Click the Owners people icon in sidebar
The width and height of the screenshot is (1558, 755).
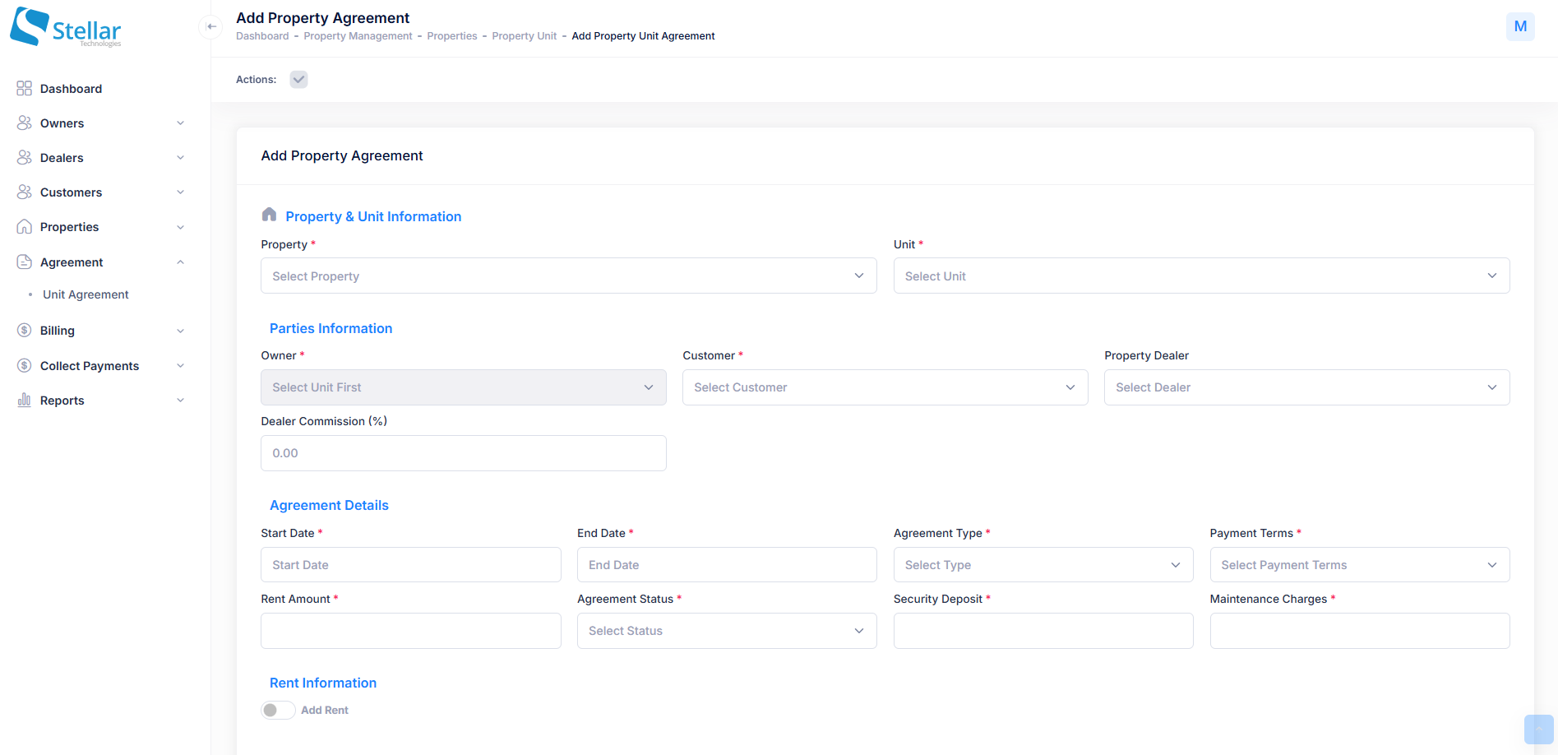pyautogui.click(x=24, y=123)
